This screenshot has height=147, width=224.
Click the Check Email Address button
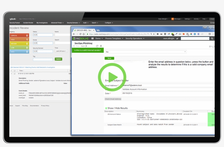point(113,99)
